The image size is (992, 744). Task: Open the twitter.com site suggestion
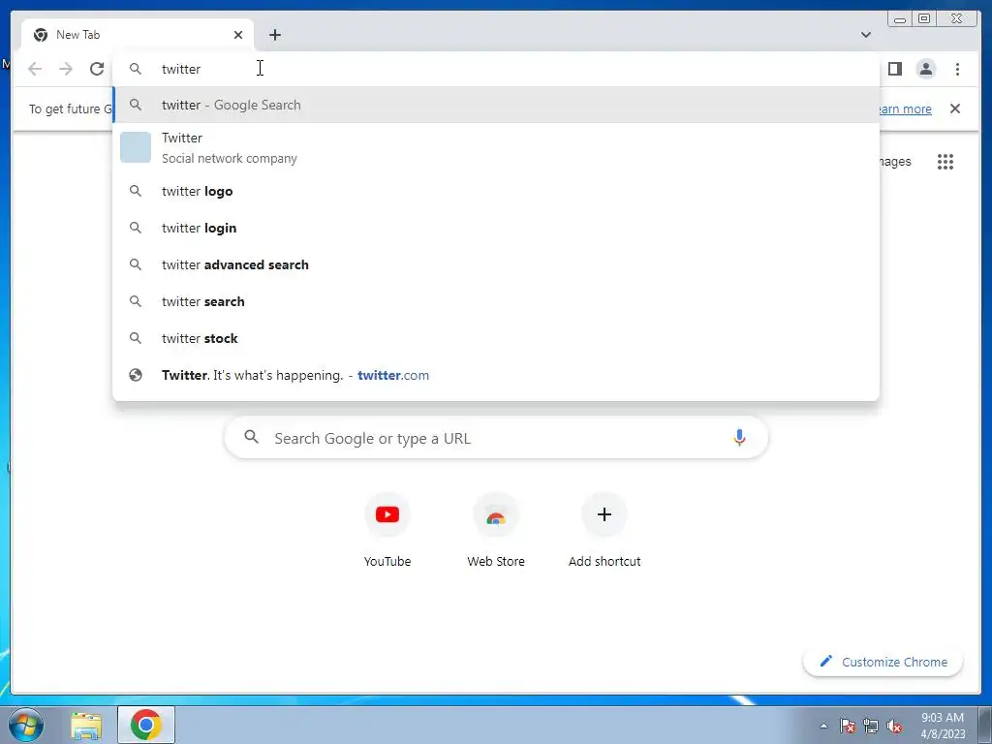[x=496, y=375]
